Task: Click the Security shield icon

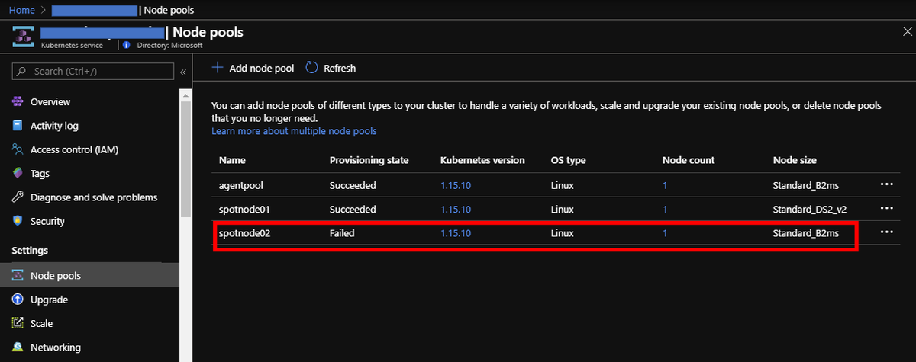Action: point(18,221)
